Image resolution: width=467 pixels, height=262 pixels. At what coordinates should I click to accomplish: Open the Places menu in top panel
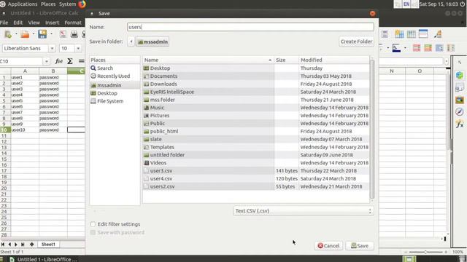point(48,4)
